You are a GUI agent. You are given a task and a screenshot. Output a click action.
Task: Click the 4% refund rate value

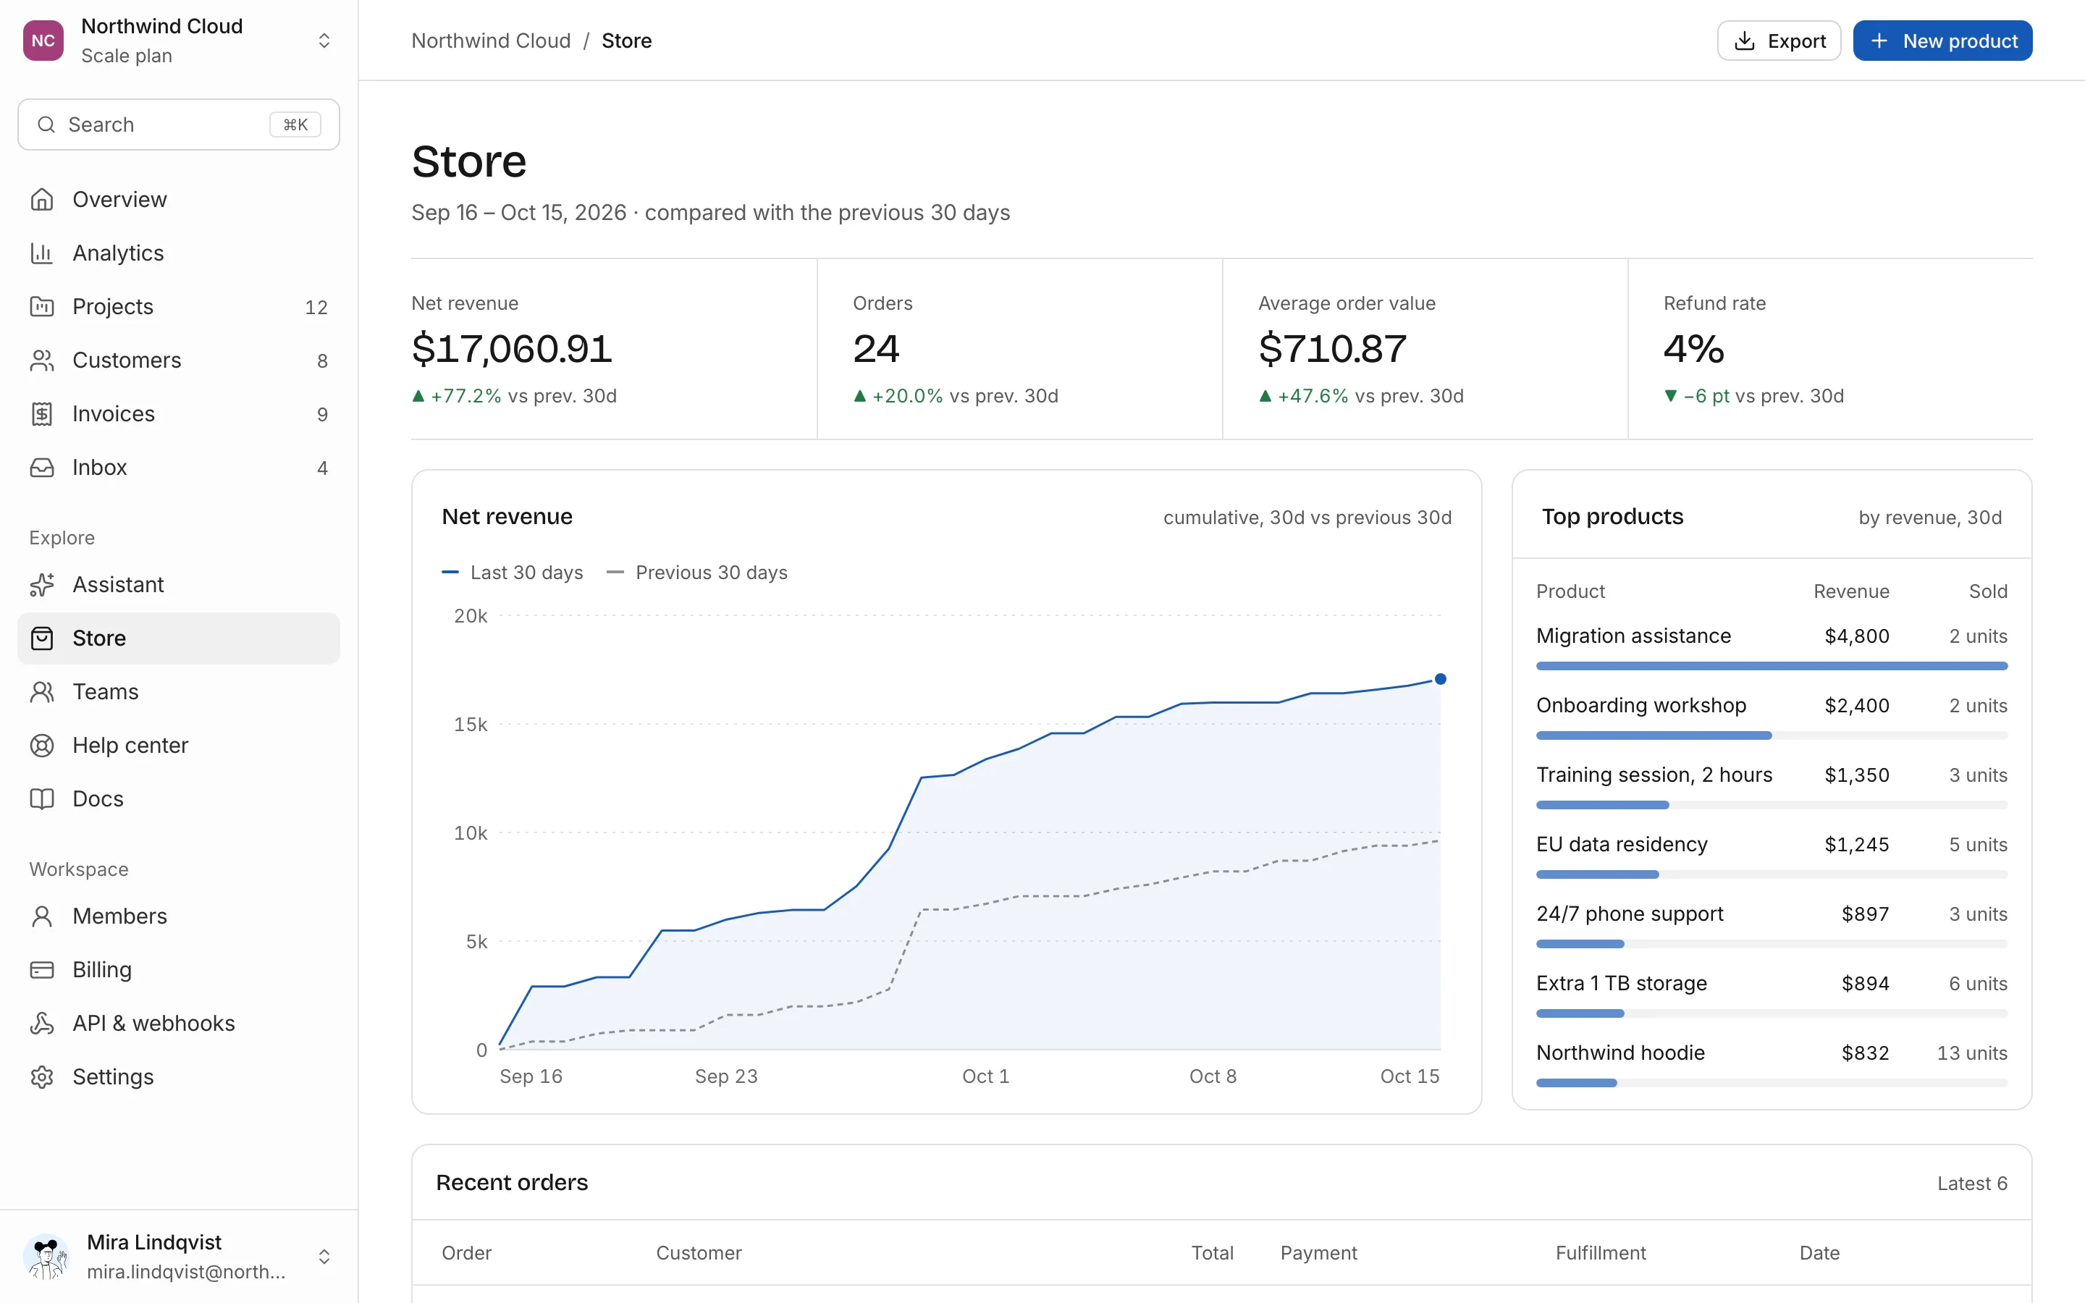[1694, 349]
